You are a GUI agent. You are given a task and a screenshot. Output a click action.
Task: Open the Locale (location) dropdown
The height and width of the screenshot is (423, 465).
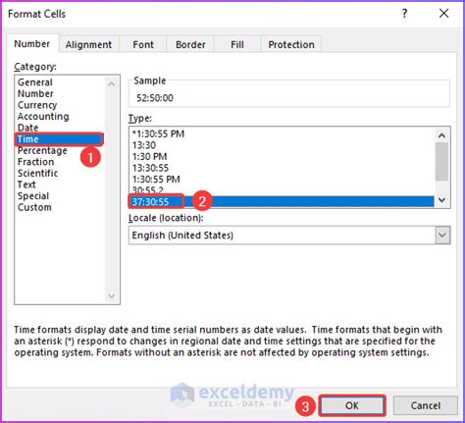tap(442, 235)
